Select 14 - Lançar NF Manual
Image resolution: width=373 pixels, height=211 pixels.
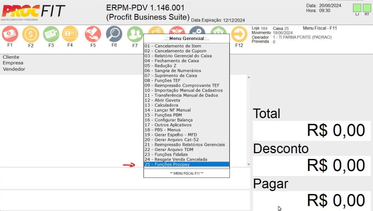click(x=186, y=110)
